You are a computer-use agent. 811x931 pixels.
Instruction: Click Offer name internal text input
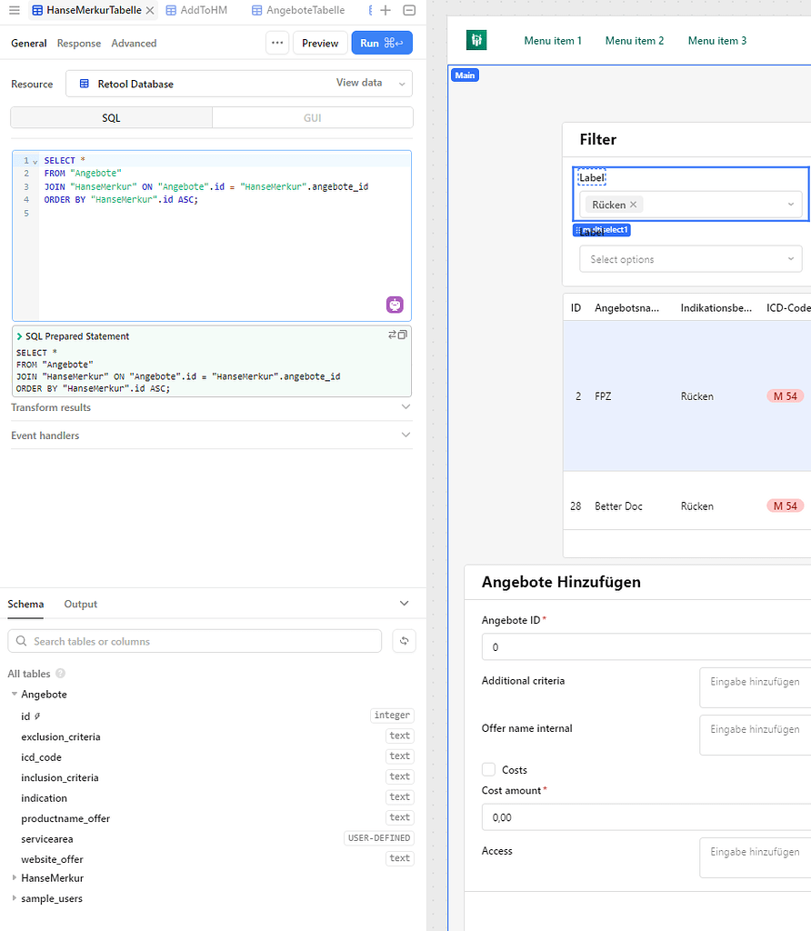tap(756, 735)
